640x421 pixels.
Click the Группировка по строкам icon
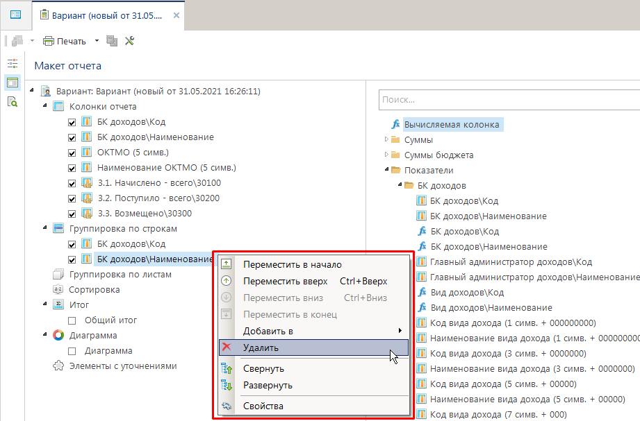point(58,228)
